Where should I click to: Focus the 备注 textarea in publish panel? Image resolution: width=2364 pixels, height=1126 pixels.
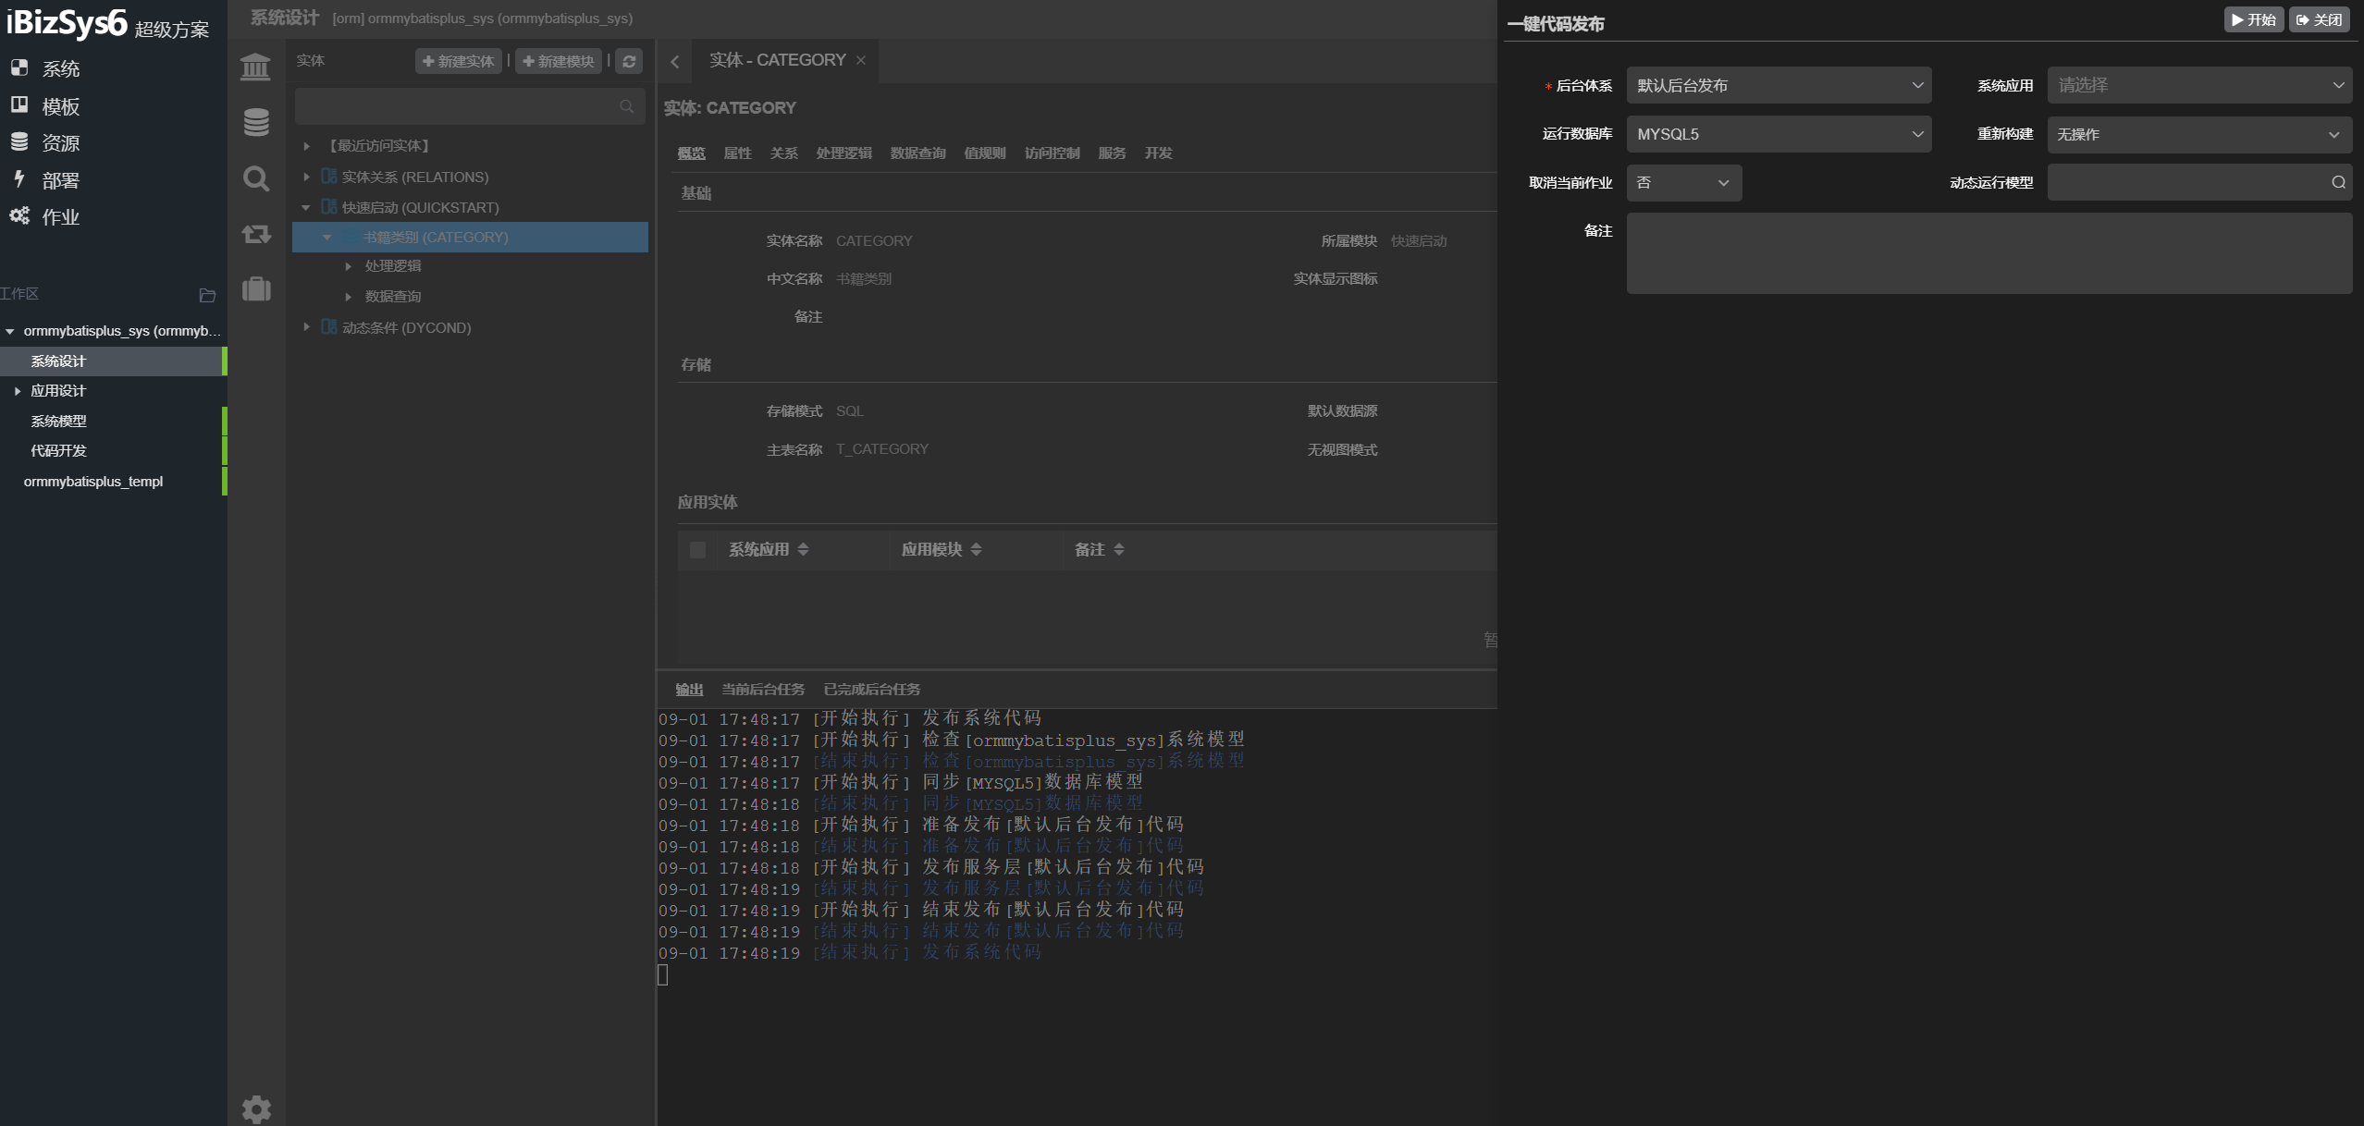tap(1989, 253)
